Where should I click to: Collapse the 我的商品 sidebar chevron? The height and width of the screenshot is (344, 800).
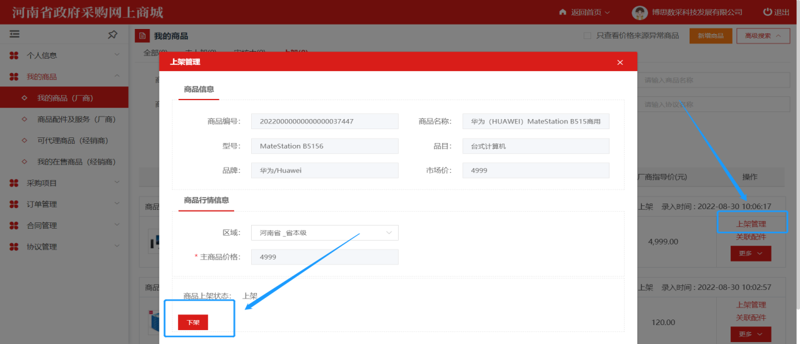[117, 76]
